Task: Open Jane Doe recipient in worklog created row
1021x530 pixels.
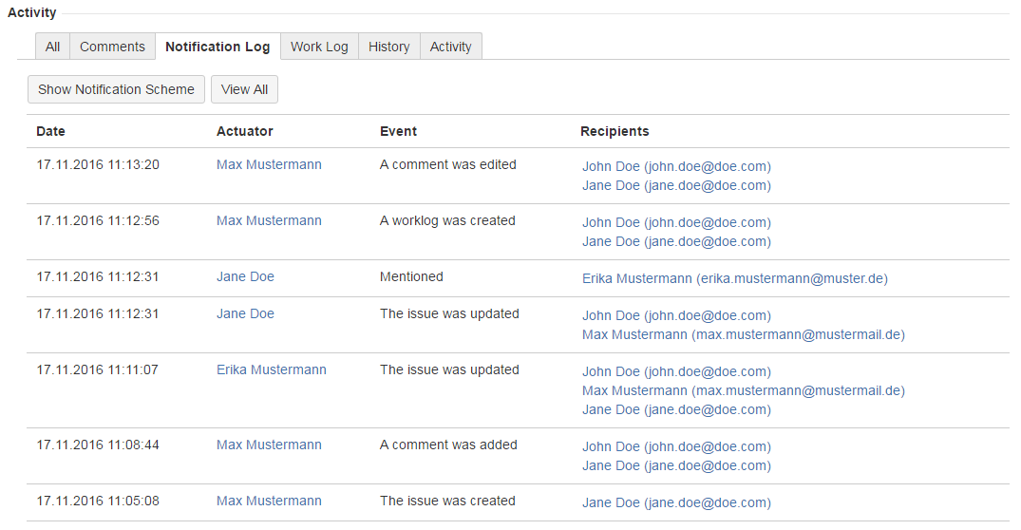Action: pos(676,241)
